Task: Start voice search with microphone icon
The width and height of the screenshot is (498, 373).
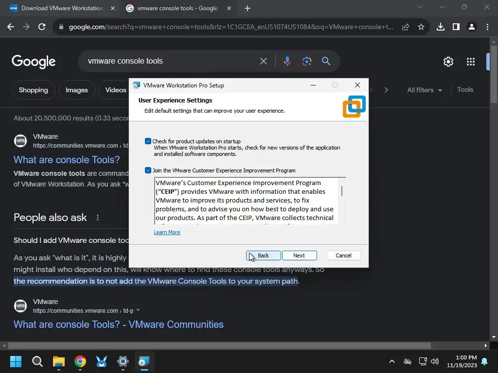Action: (x=287, y=61)
